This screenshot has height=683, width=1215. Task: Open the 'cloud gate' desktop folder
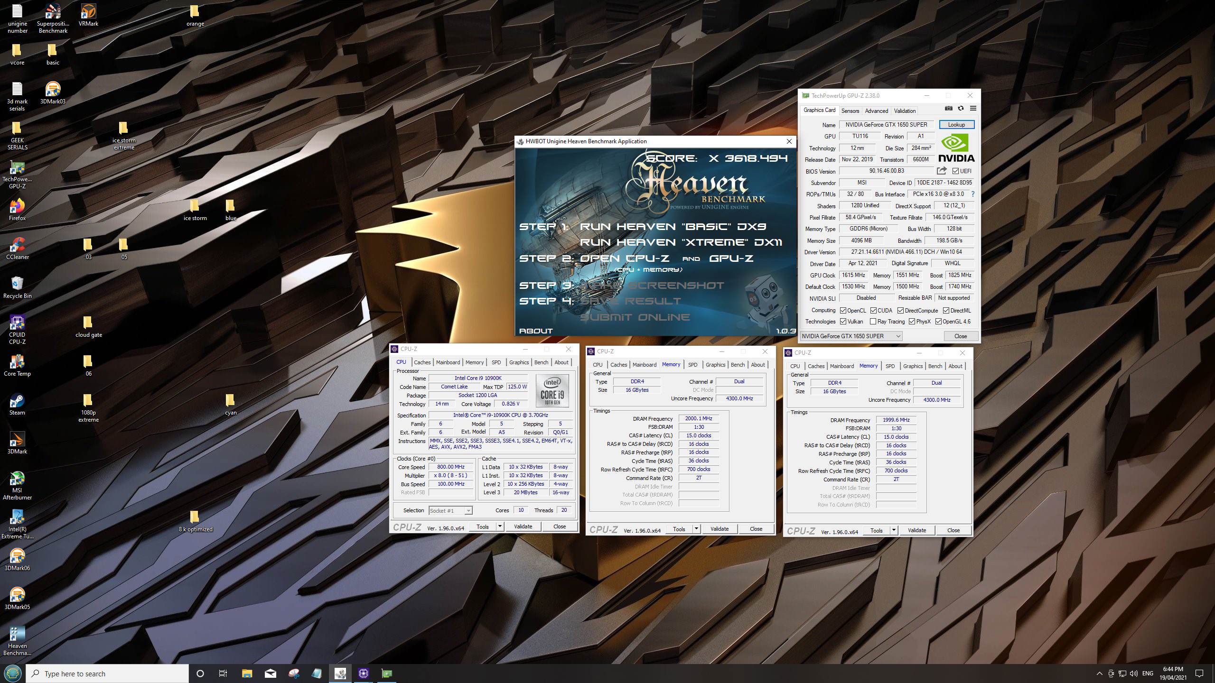(89, 326)
